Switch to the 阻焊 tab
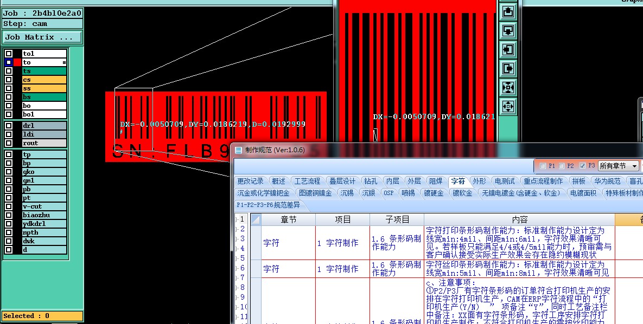643x324 pixels. click(436, 181)
